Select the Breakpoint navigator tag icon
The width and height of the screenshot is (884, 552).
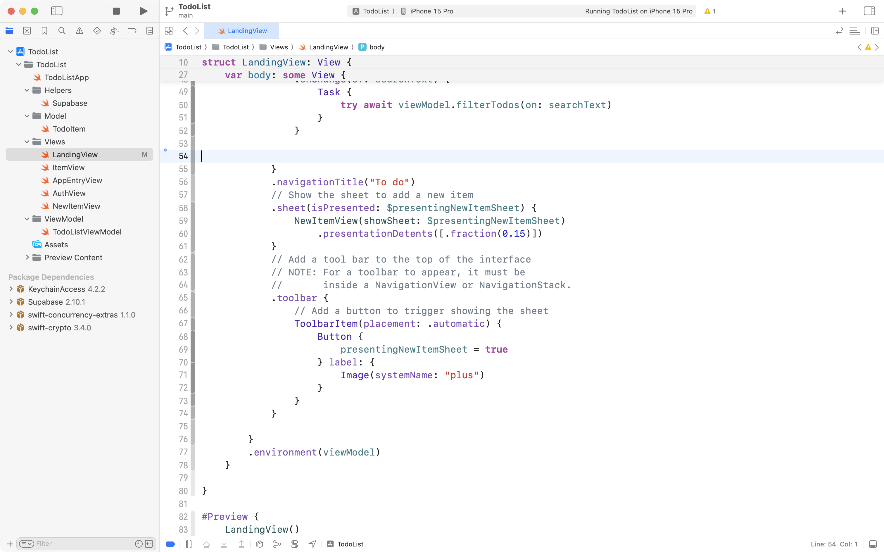tap(132, 31)
